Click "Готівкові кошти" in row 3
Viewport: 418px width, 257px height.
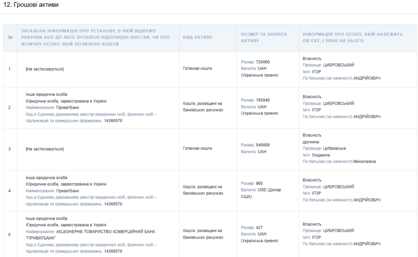(x=198, y=148)
